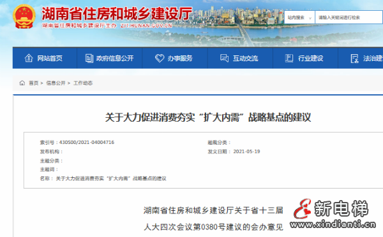Expand the search scope dropdown arrow

pos(310,18)
